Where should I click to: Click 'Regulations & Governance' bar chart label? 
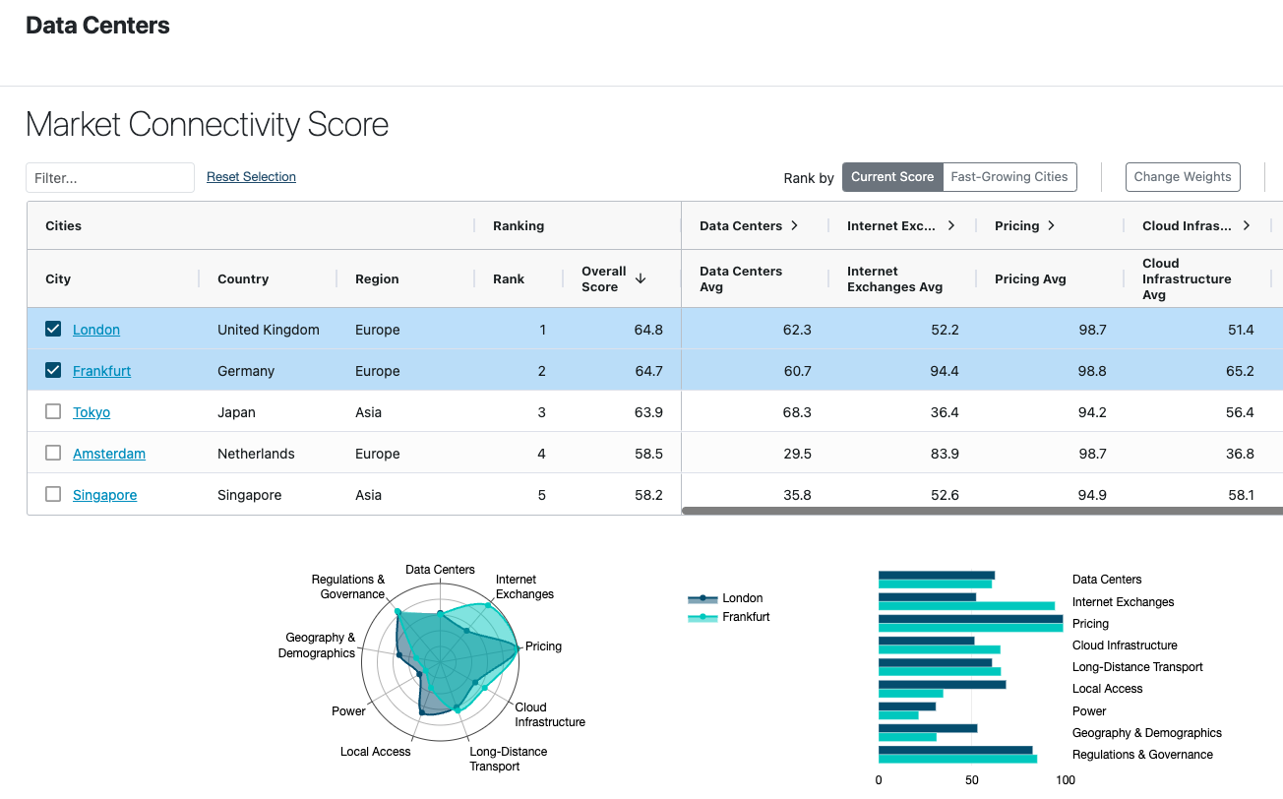coord(1142,755)
